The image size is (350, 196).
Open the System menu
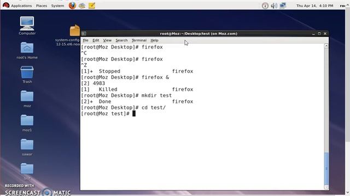57,6
